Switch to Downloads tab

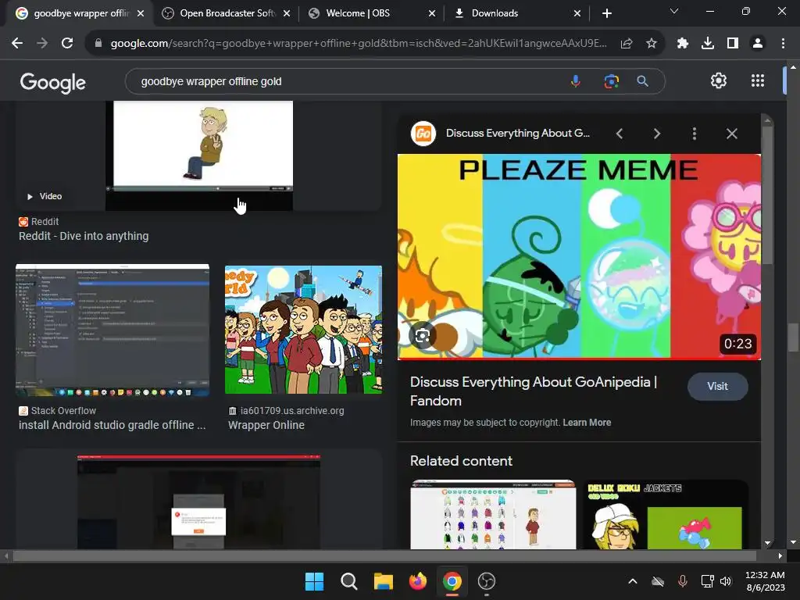pos(517,13)
